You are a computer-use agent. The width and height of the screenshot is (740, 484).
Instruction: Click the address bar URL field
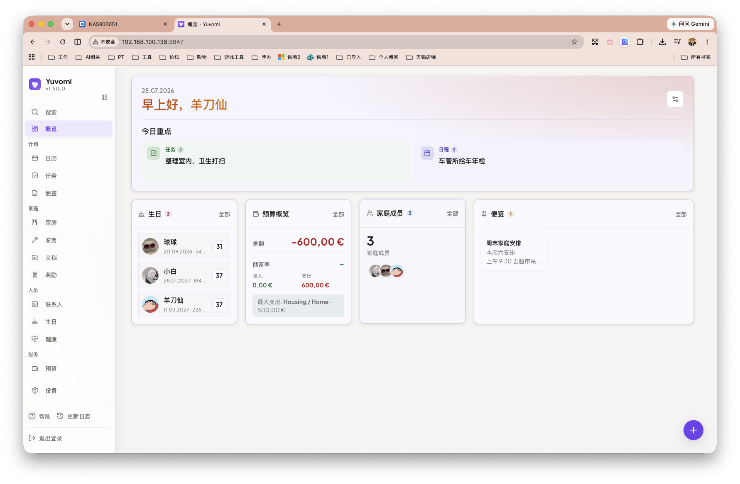[x=336, y=42]
